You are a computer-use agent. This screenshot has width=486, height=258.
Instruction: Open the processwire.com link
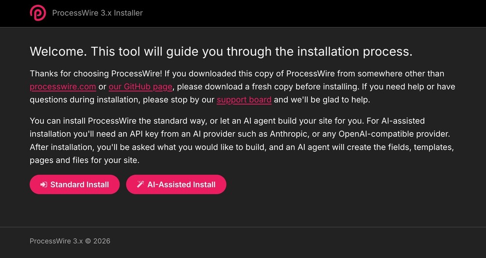click(x=63, y=86)
